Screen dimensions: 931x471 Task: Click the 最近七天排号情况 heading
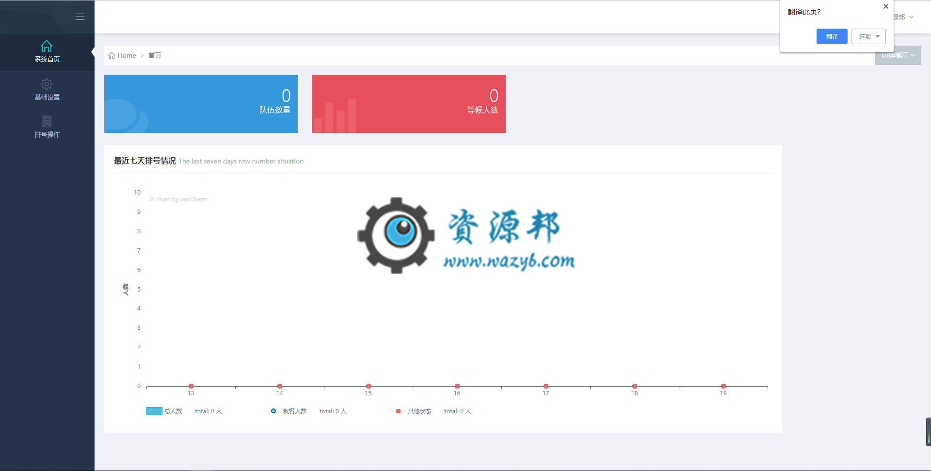pos(145,161)
